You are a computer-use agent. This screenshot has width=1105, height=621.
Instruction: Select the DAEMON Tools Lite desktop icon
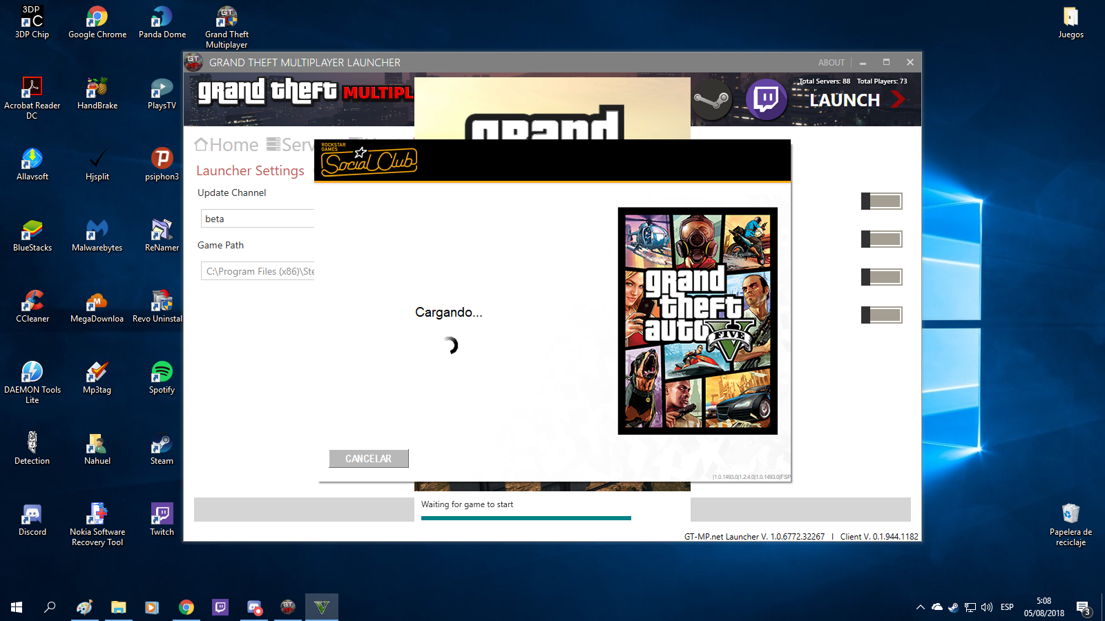click(32, 382)
